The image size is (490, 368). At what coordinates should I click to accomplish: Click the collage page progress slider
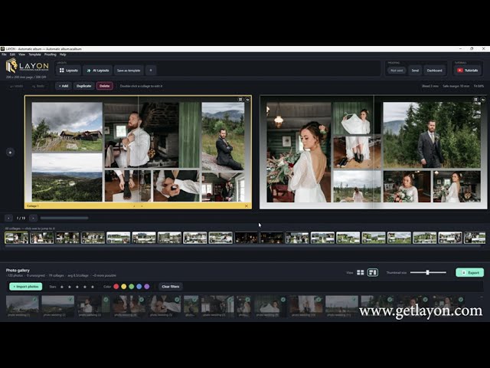tap(64, 218)
